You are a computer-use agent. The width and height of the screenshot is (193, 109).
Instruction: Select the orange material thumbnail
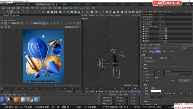[17, 99]
